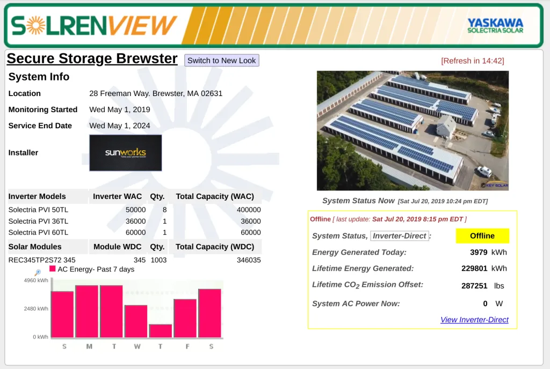Click the Inverter Models column header
550x369 pixels.
tap(37, 196)
